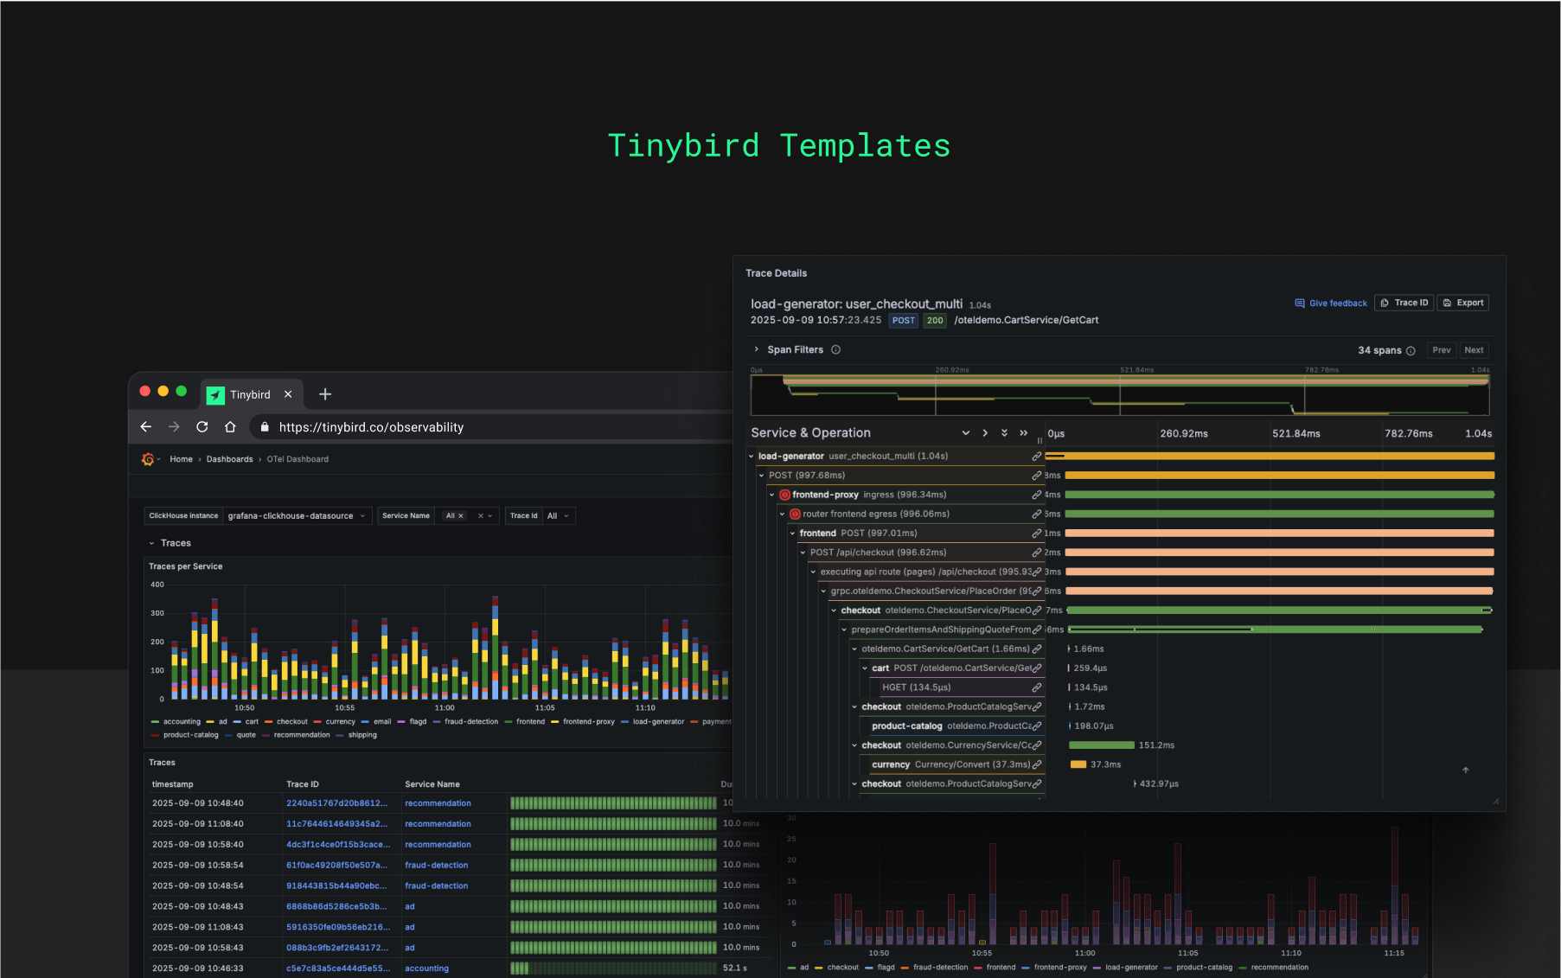Click the Grafana logo icon in the breadcrumb
This screenshot has width=1561, height=978.
[x=147, y=459]
